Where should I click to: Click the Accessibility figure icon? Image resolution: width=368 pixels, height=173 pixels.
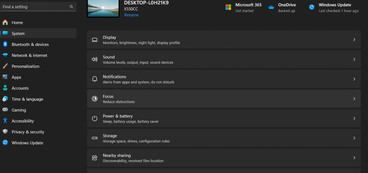pos(5,121)
